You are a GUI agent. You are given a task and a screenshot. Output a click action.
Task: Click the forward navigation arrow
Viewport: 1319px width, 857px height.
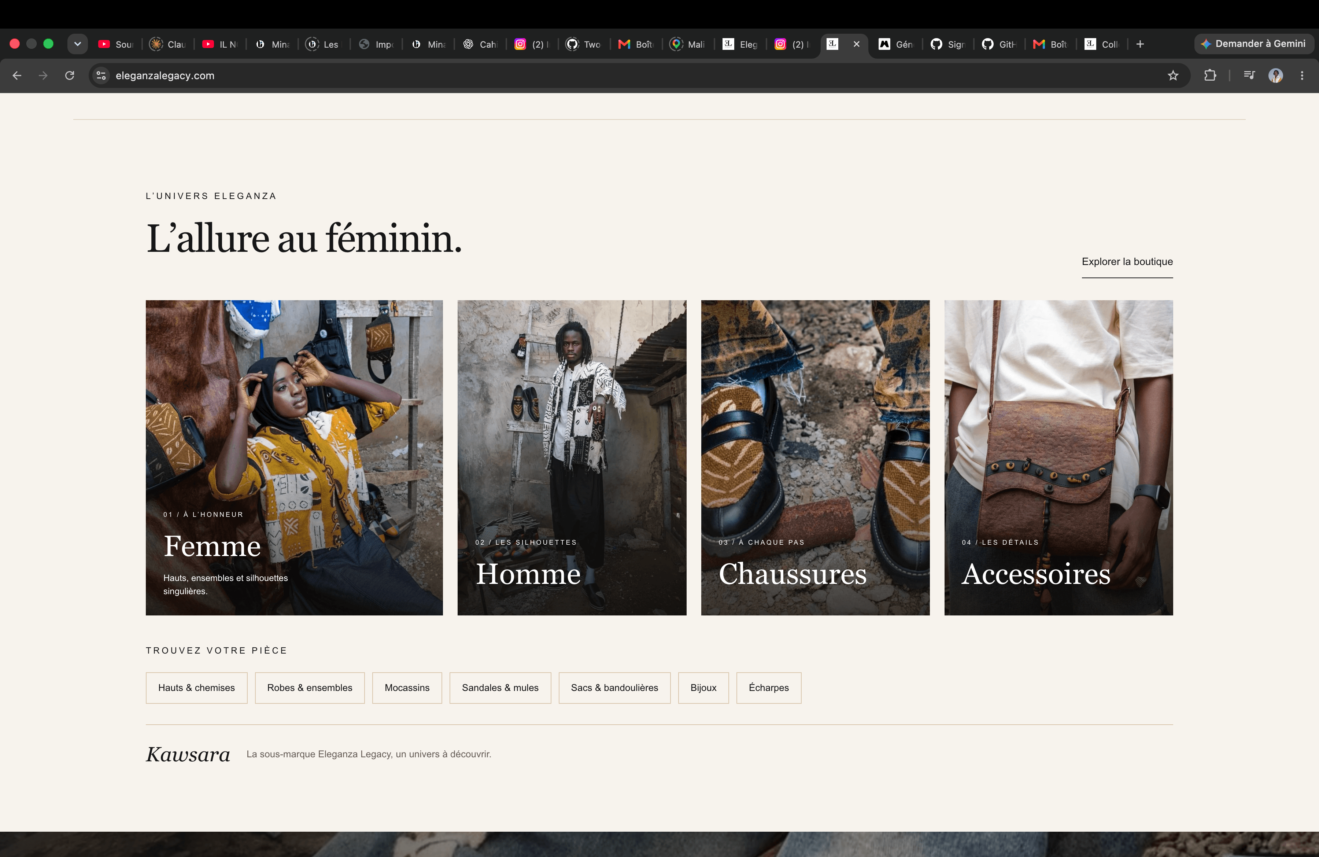43,76
